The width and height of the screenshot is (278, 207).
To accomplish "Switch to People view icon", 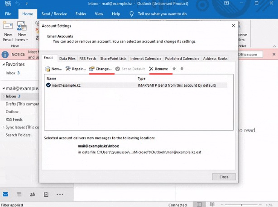I will [33, 194].
